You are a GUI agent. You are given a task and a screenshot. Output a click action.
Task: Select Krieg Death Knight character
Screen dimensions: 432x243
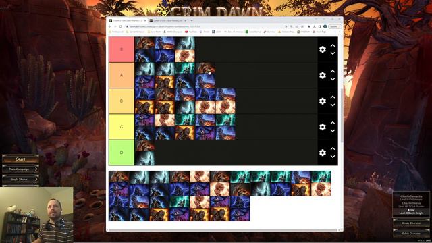click(411, 211)
